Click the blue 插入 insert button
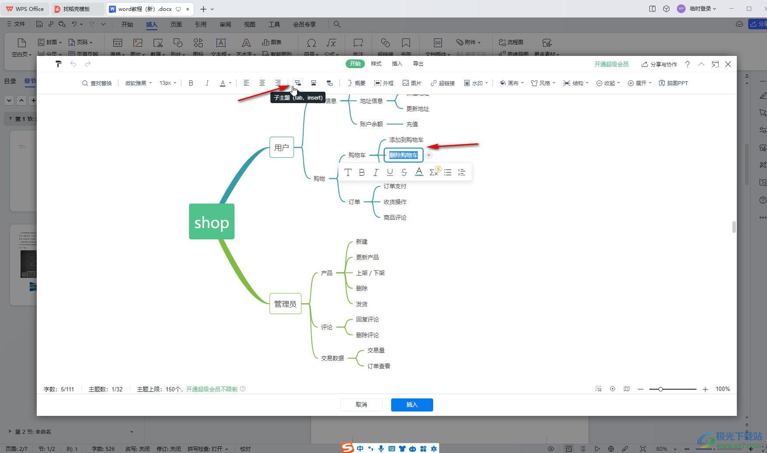The width and height of the screenshot is (767, 453). pyautogui.click(x=412, y=405)
